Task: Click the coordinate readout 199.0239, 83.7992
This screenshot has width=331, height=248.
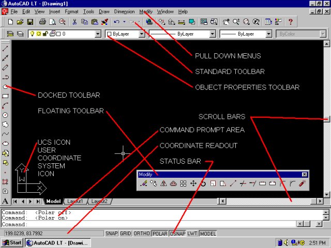Action: [x=24, y=234]
